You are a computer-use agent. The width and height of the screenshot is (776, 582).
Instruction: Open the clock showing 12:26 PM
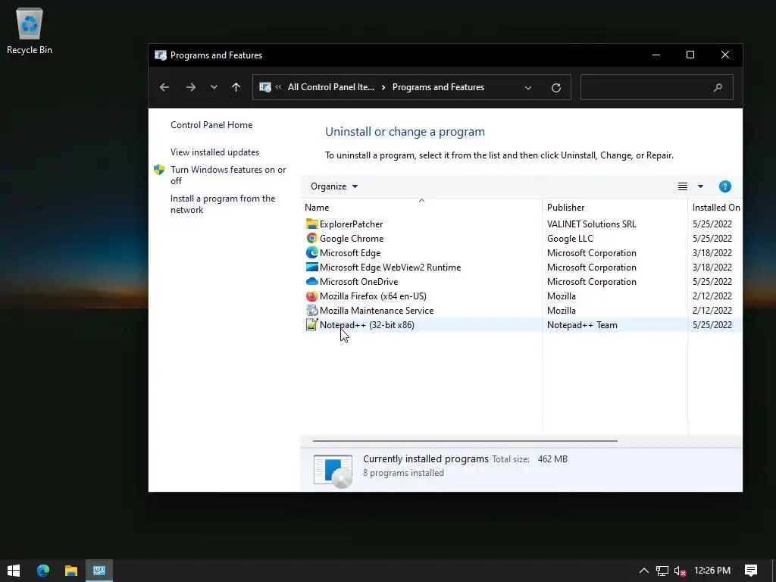tap(712, 571)
